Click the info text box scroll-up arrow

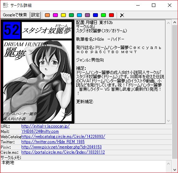click(x=168, y=23)
